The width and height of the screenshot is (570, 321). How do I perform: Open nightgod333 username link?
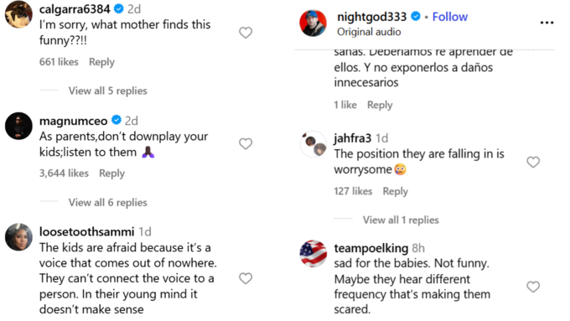point(372,17)
